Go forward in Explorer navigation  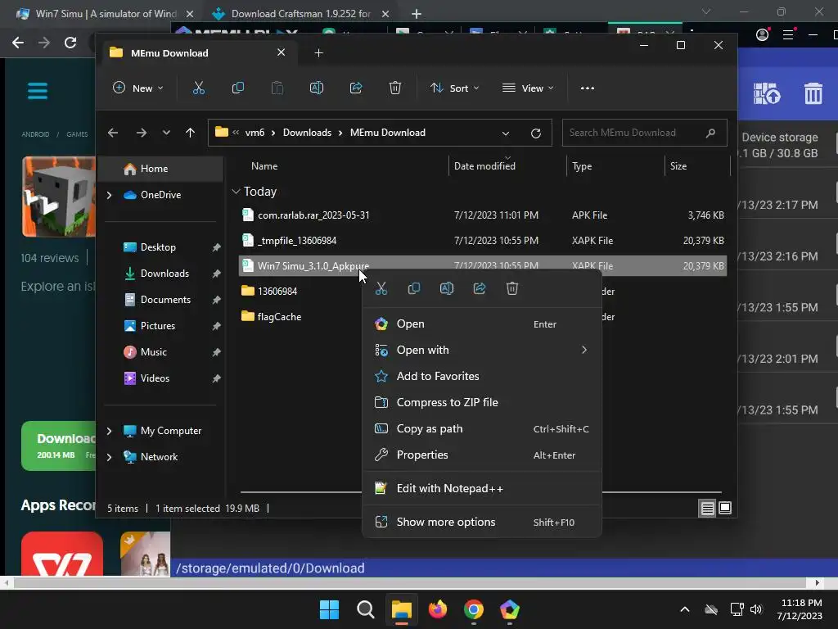tap(141, 133)
